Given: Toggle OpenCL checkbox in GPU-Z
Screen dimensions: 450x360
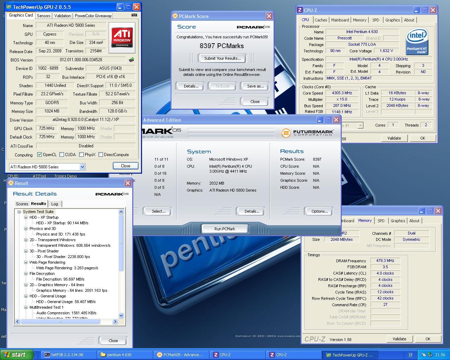Looking at the screenshot, I should click(40, 154).
